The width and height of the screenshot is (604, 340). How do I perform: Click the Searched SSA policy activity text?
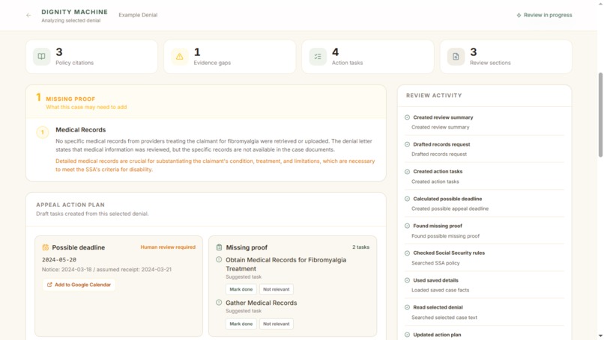[x=435, y=263]
